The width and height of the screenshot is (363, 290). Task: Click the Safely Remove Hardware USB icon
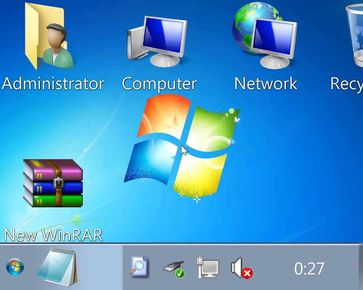(174, 269)
